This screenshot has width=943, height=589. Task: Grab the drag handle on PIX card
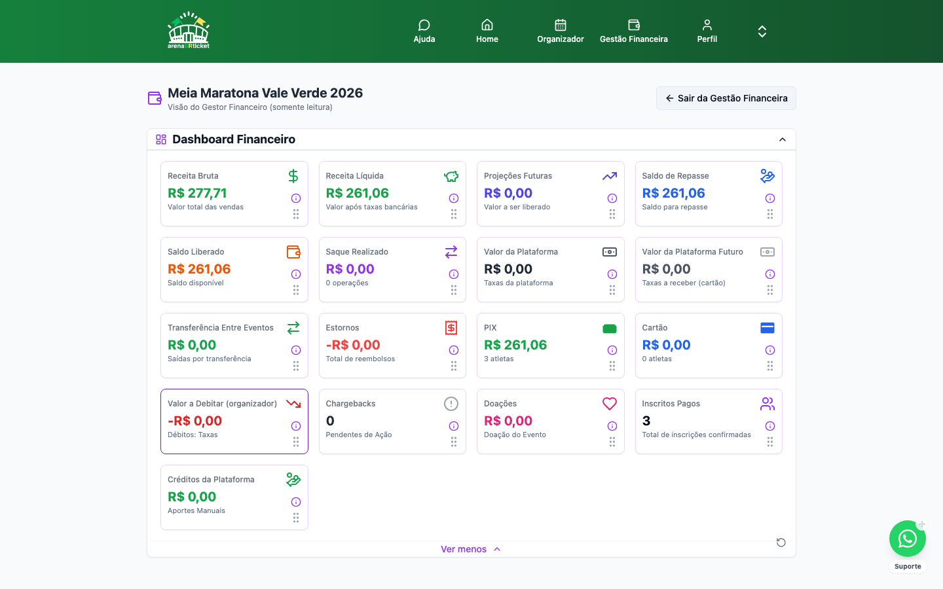pos(612,366)
